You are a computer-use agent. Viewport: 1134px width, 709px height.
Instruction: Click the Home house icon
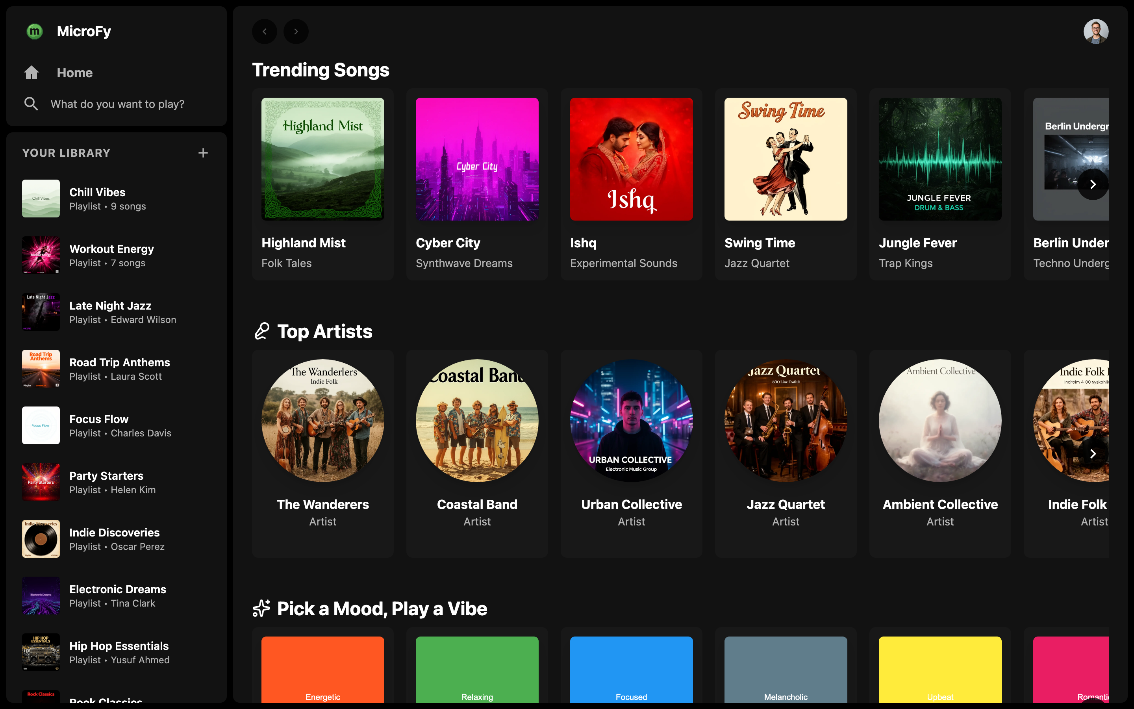pos(31,73)
